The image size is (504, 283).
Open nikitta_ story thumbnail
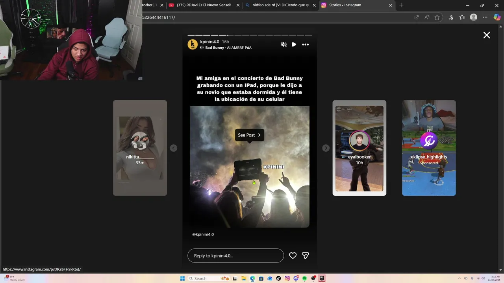(x=140, y=148)
